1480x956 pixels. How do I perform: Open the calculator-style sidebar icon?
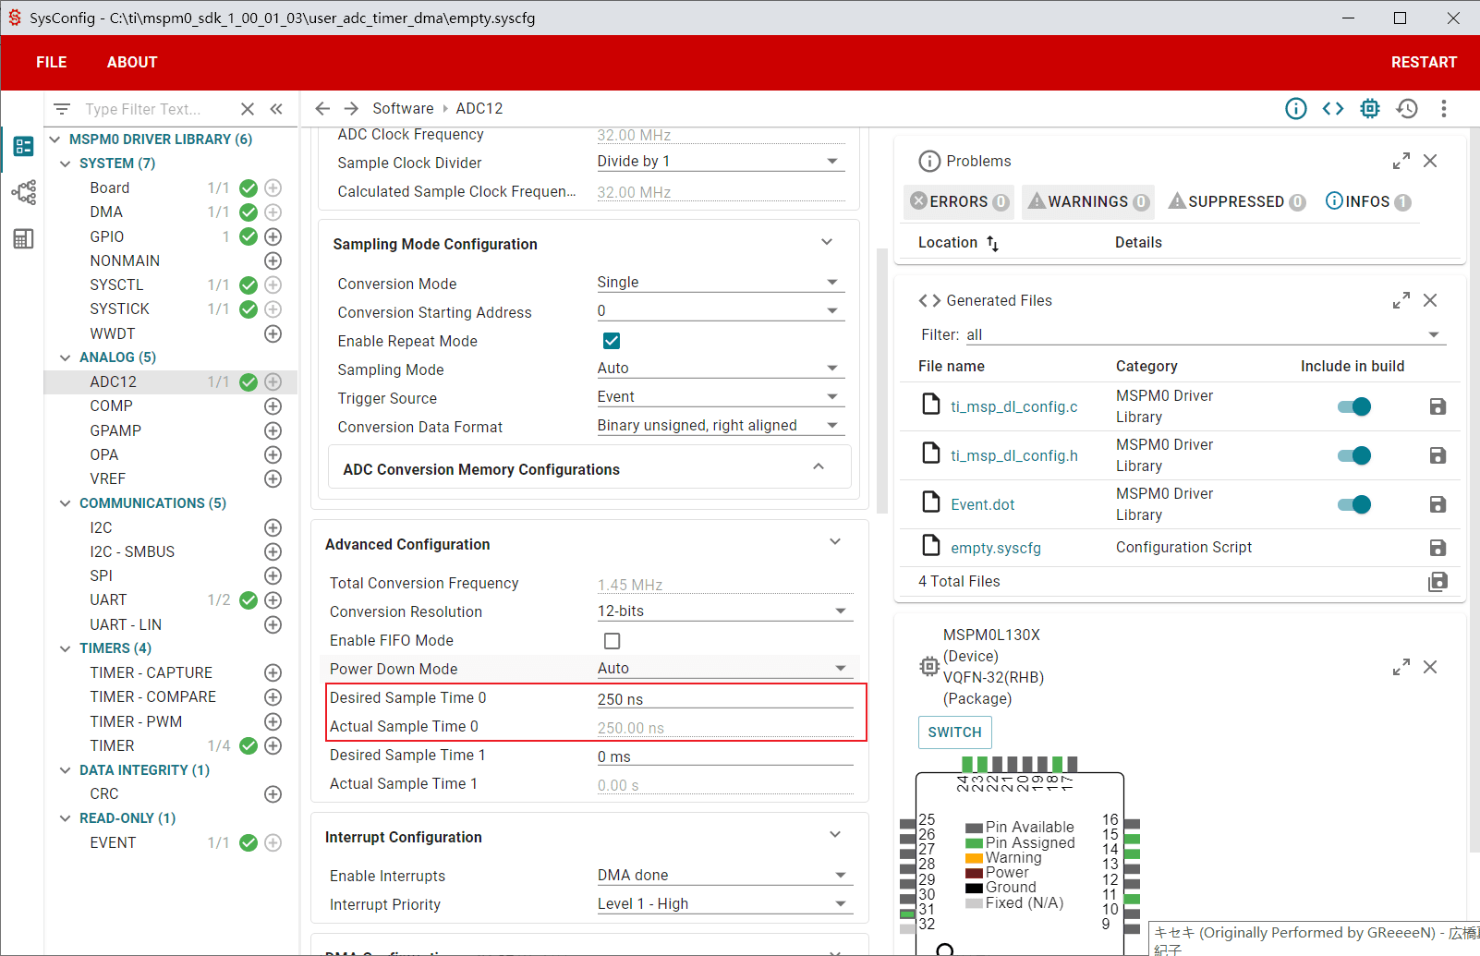click(x=24, y=239)
